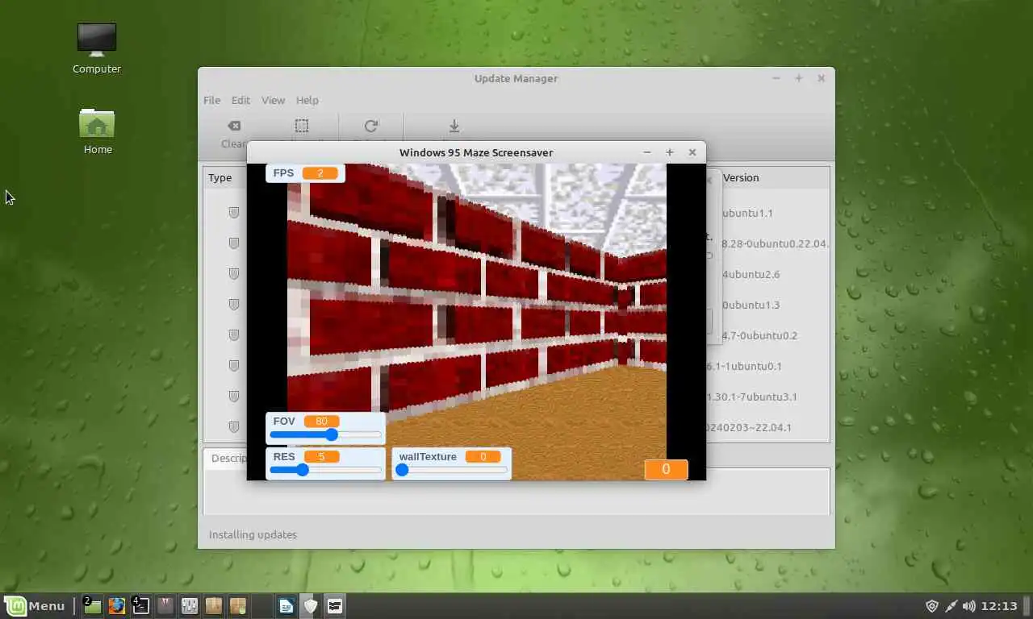Open the Help menu in Update Manager
1033x619 pixels.
(307, 100)
